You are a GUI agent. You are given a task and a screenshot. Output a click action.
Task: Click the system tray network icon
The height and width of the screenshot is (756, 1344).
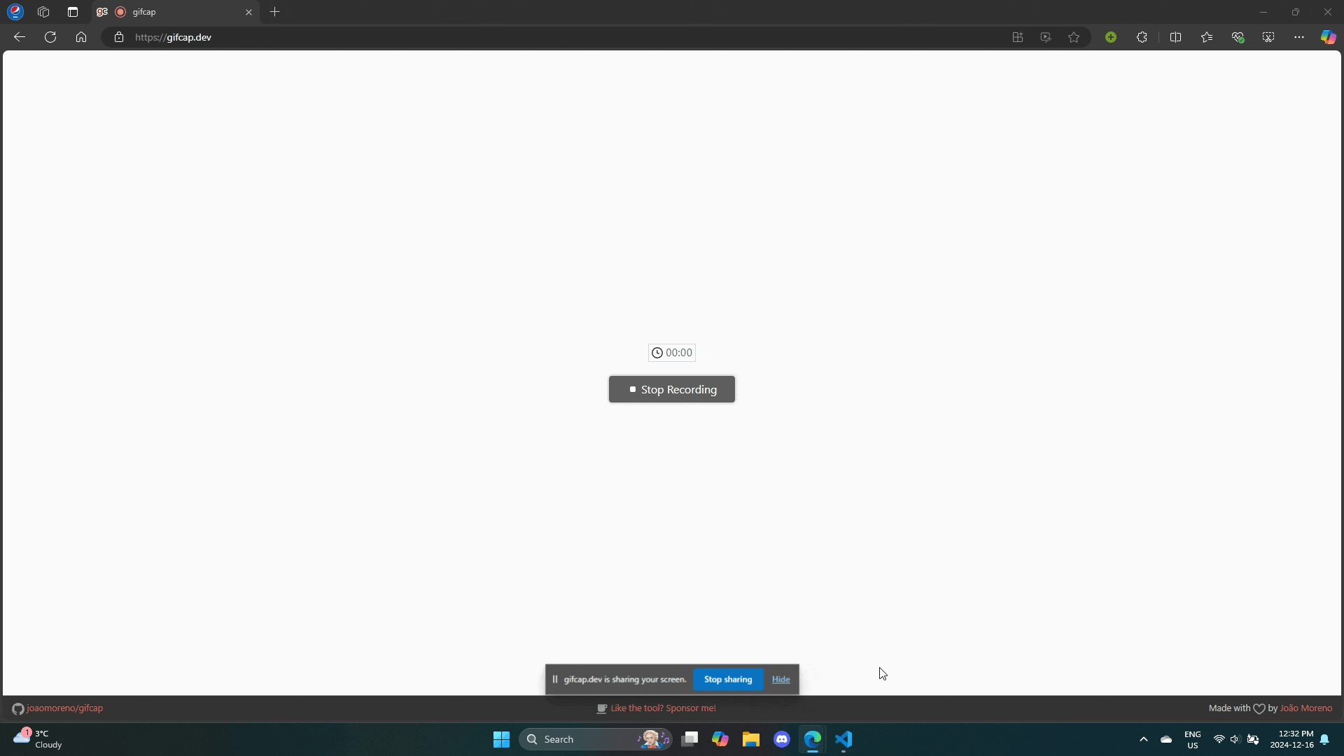(x=1219, y=738)
